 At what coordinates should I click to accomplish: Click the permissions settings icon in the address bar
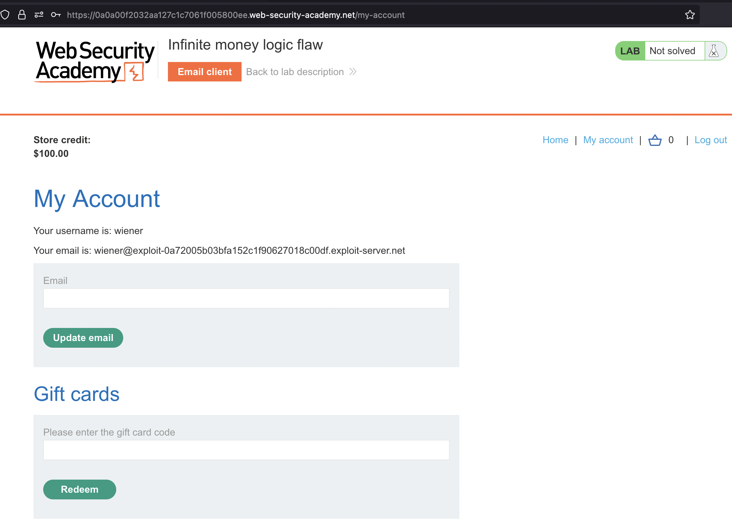pos(39,15)
